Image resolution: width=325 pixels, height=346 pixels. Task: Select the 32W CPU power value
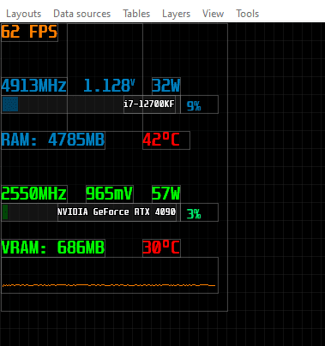(166, 86)
